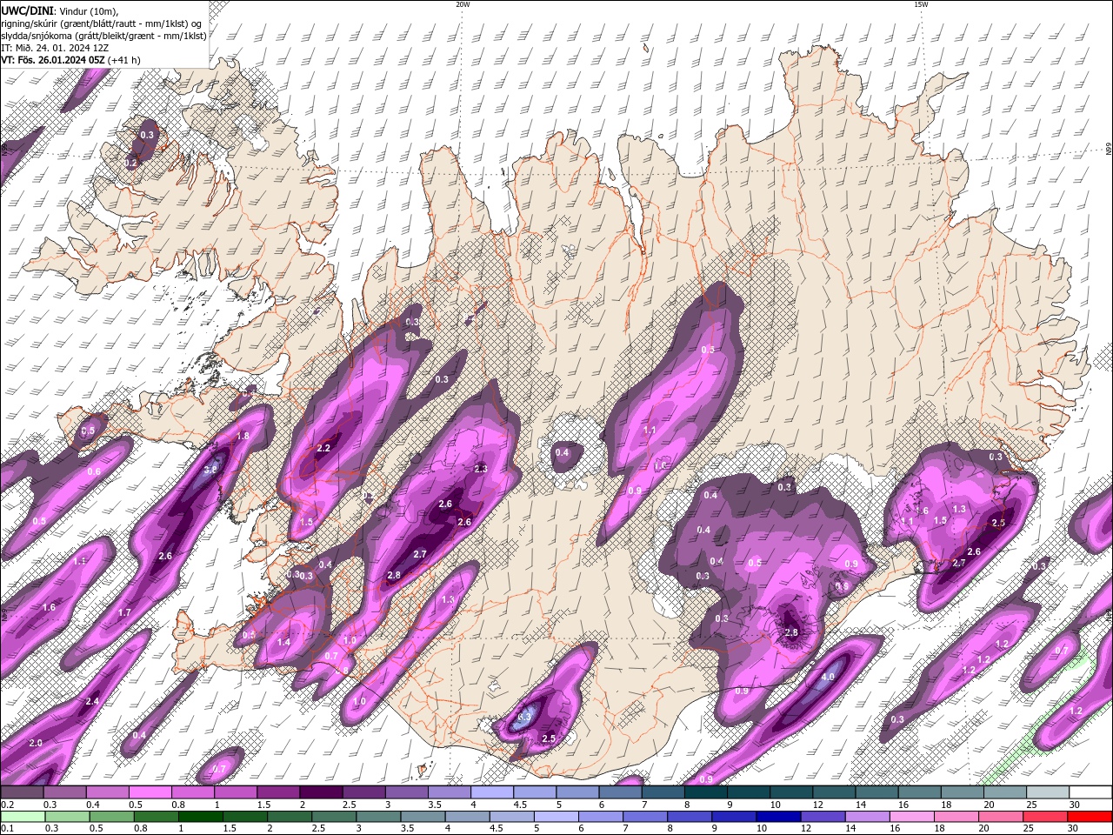Click the '0.6' precipitation value label
Screen dimensions: 1113x835
(x=94, y=471)
